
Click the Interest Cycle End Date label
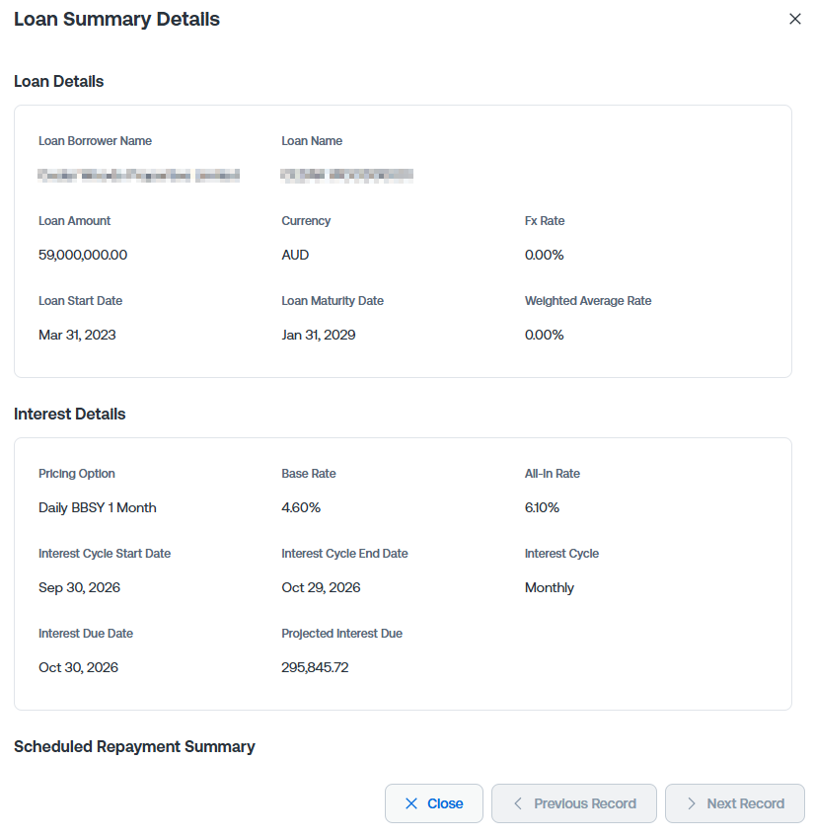point(344,554)
